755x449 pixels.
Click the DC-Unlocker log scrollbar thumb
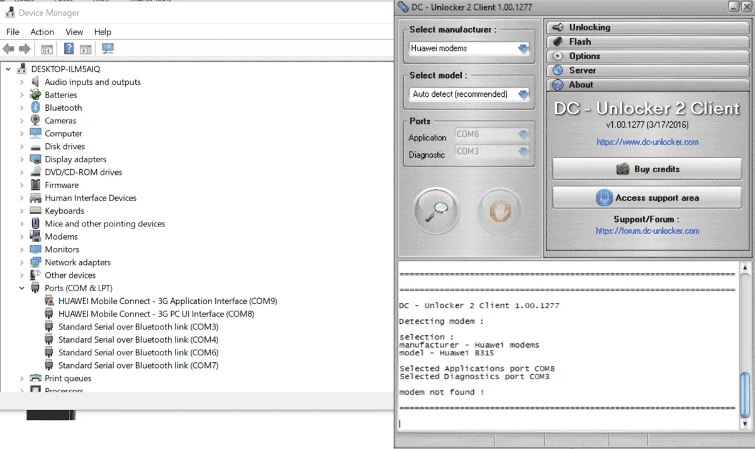[x=746, y=395]
